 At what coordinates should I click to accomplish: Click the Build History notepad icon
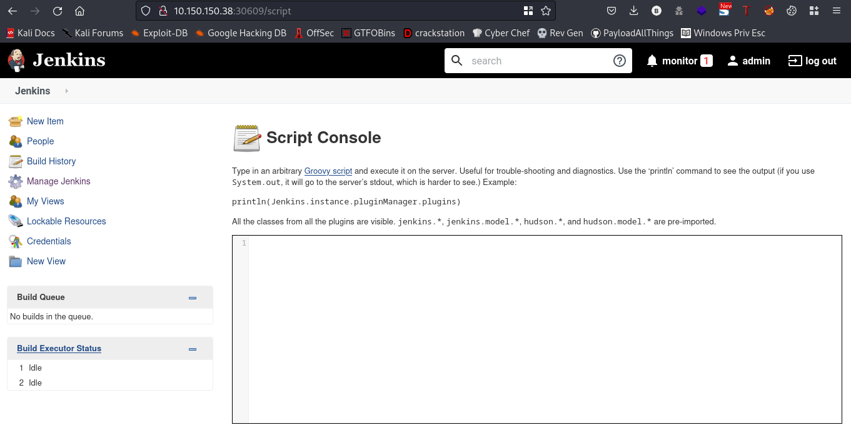click(x=16, y=161)
